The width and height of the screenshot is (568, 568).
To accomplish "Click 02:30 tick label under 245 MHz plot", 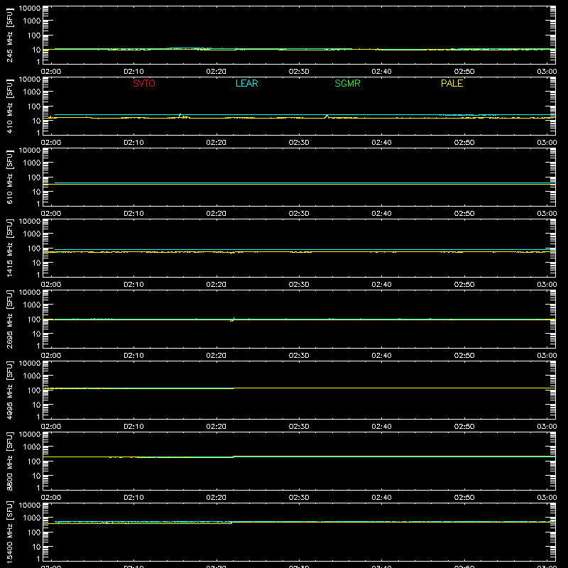I will click(x=299, y=72).
